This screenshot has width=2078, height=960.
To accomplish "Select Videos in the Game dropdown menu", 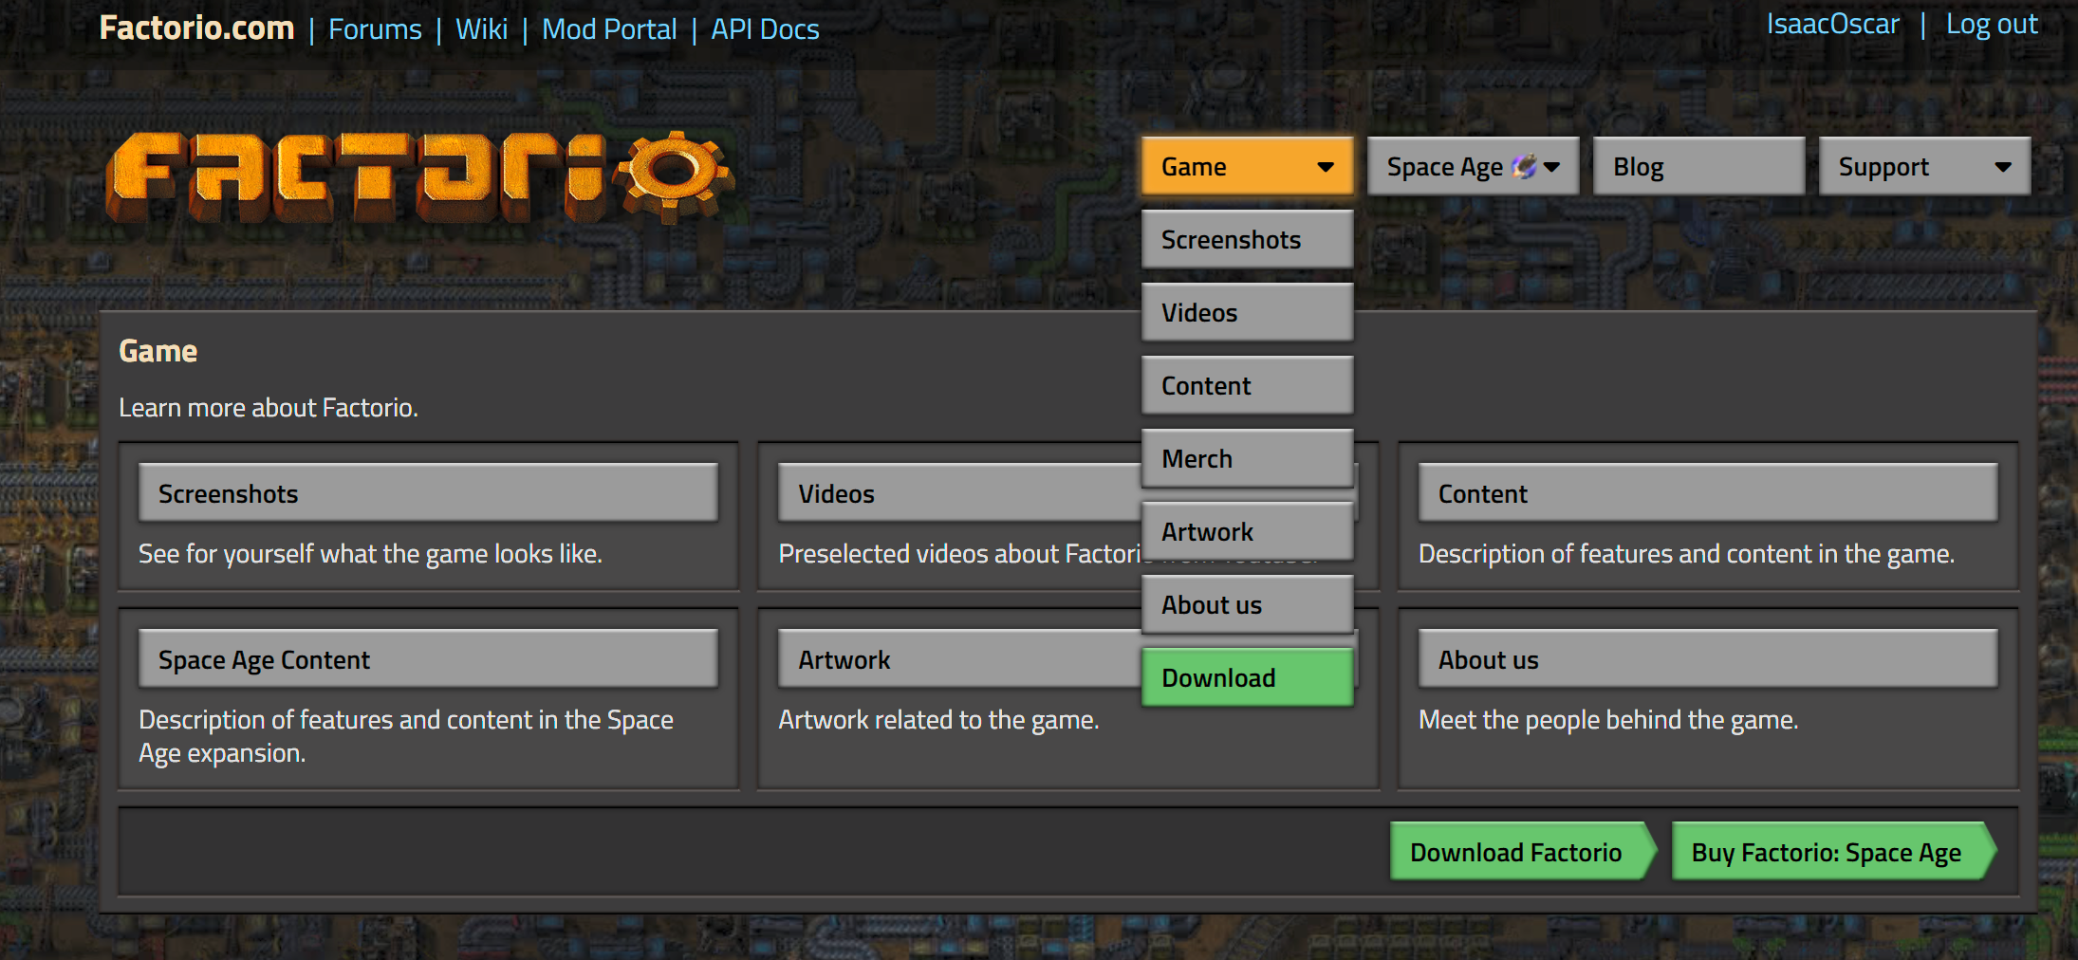I will pos(1248,313).
